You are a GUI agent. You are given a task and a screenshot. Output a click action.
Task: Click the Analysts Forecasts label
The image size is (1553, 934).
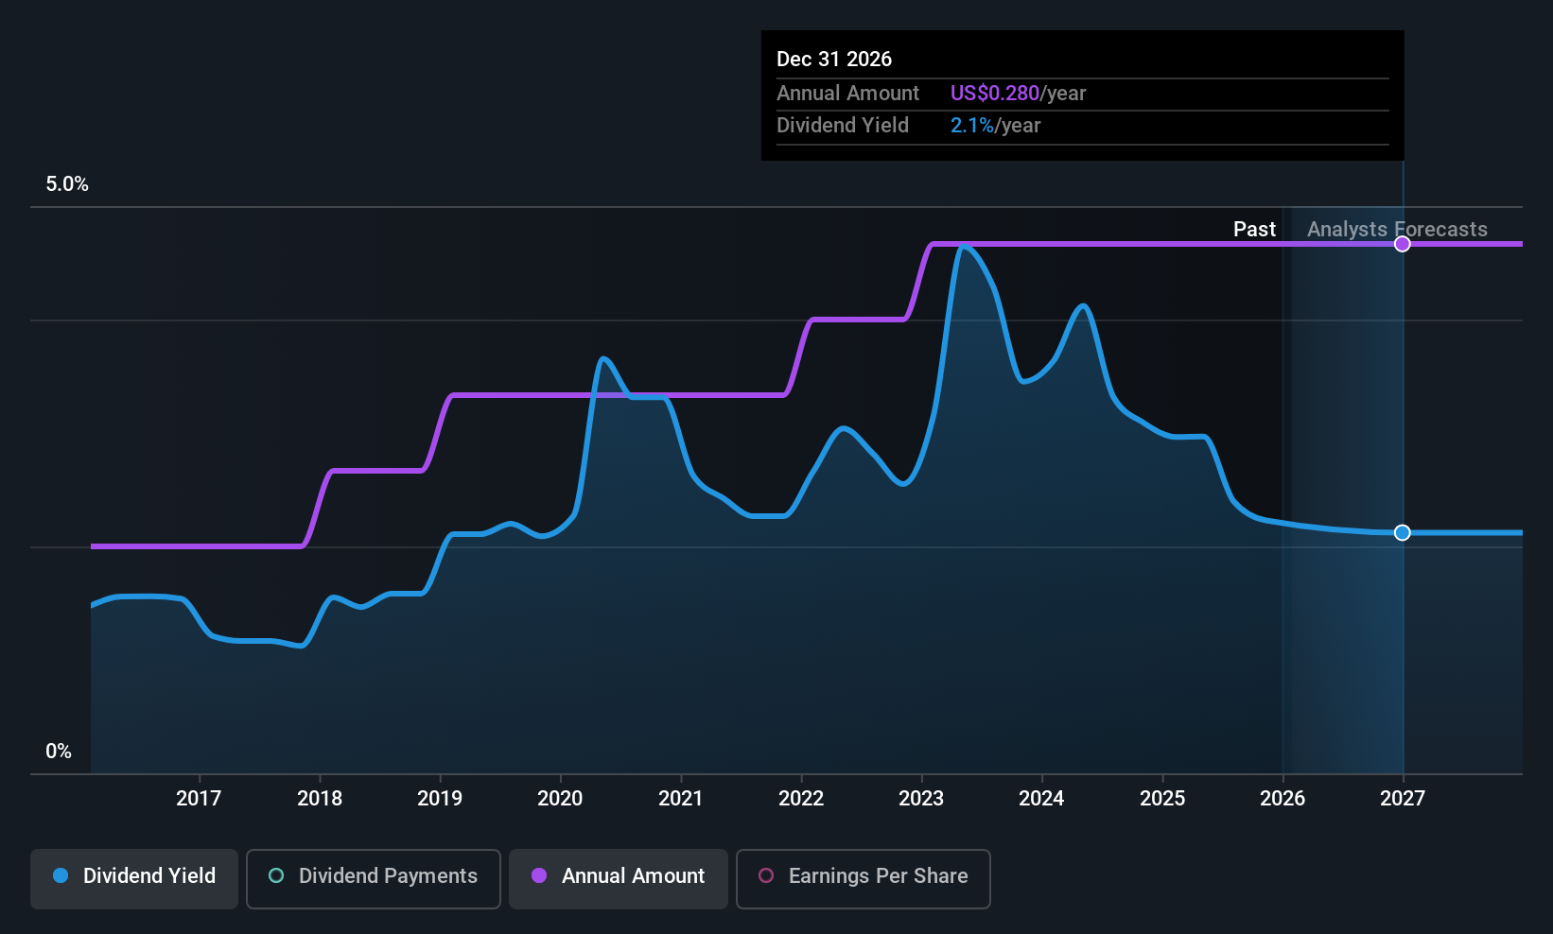click(1397, 229)
